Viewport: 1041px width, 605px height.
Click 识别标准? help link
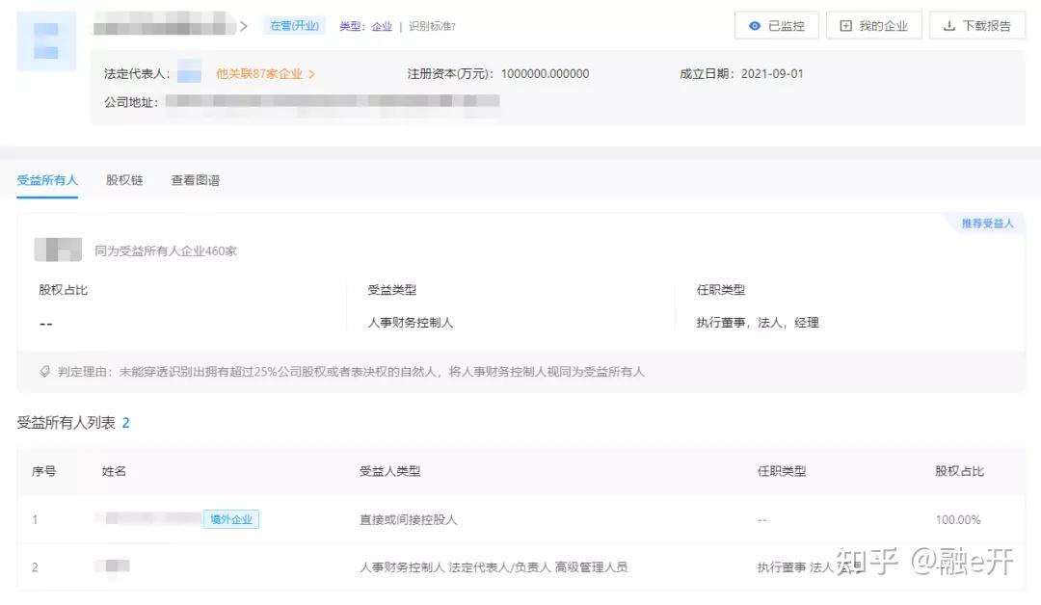coord(432,27)
